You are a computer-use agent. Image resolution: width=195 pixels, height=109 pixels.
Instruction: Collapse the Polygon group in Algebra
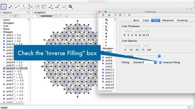click(x=1, y=32)
